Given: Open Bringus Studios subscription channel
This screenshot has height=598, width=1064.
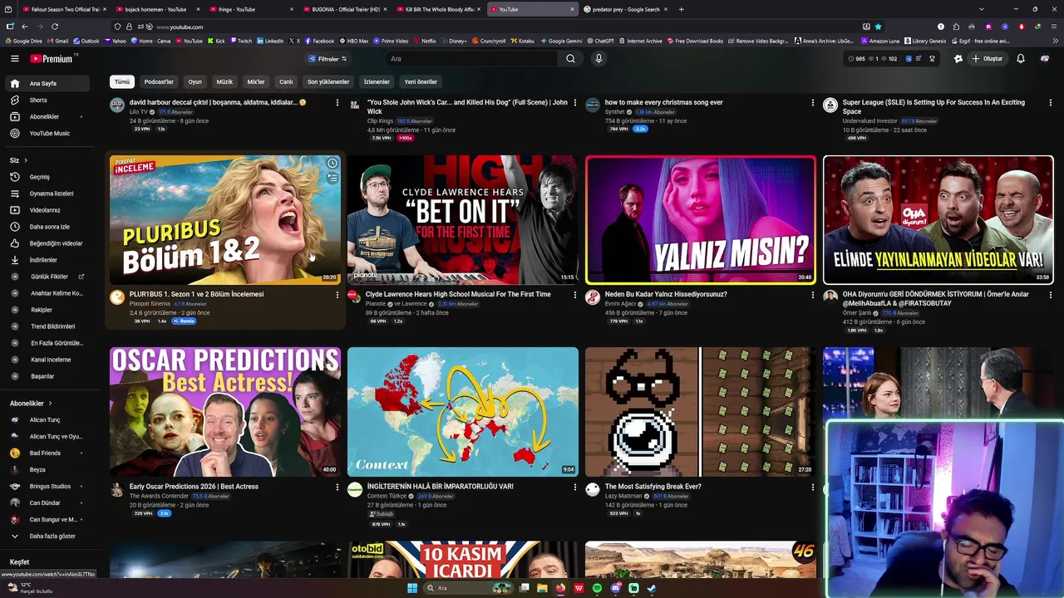Looking at the screenshot, I should pos(46,487).
